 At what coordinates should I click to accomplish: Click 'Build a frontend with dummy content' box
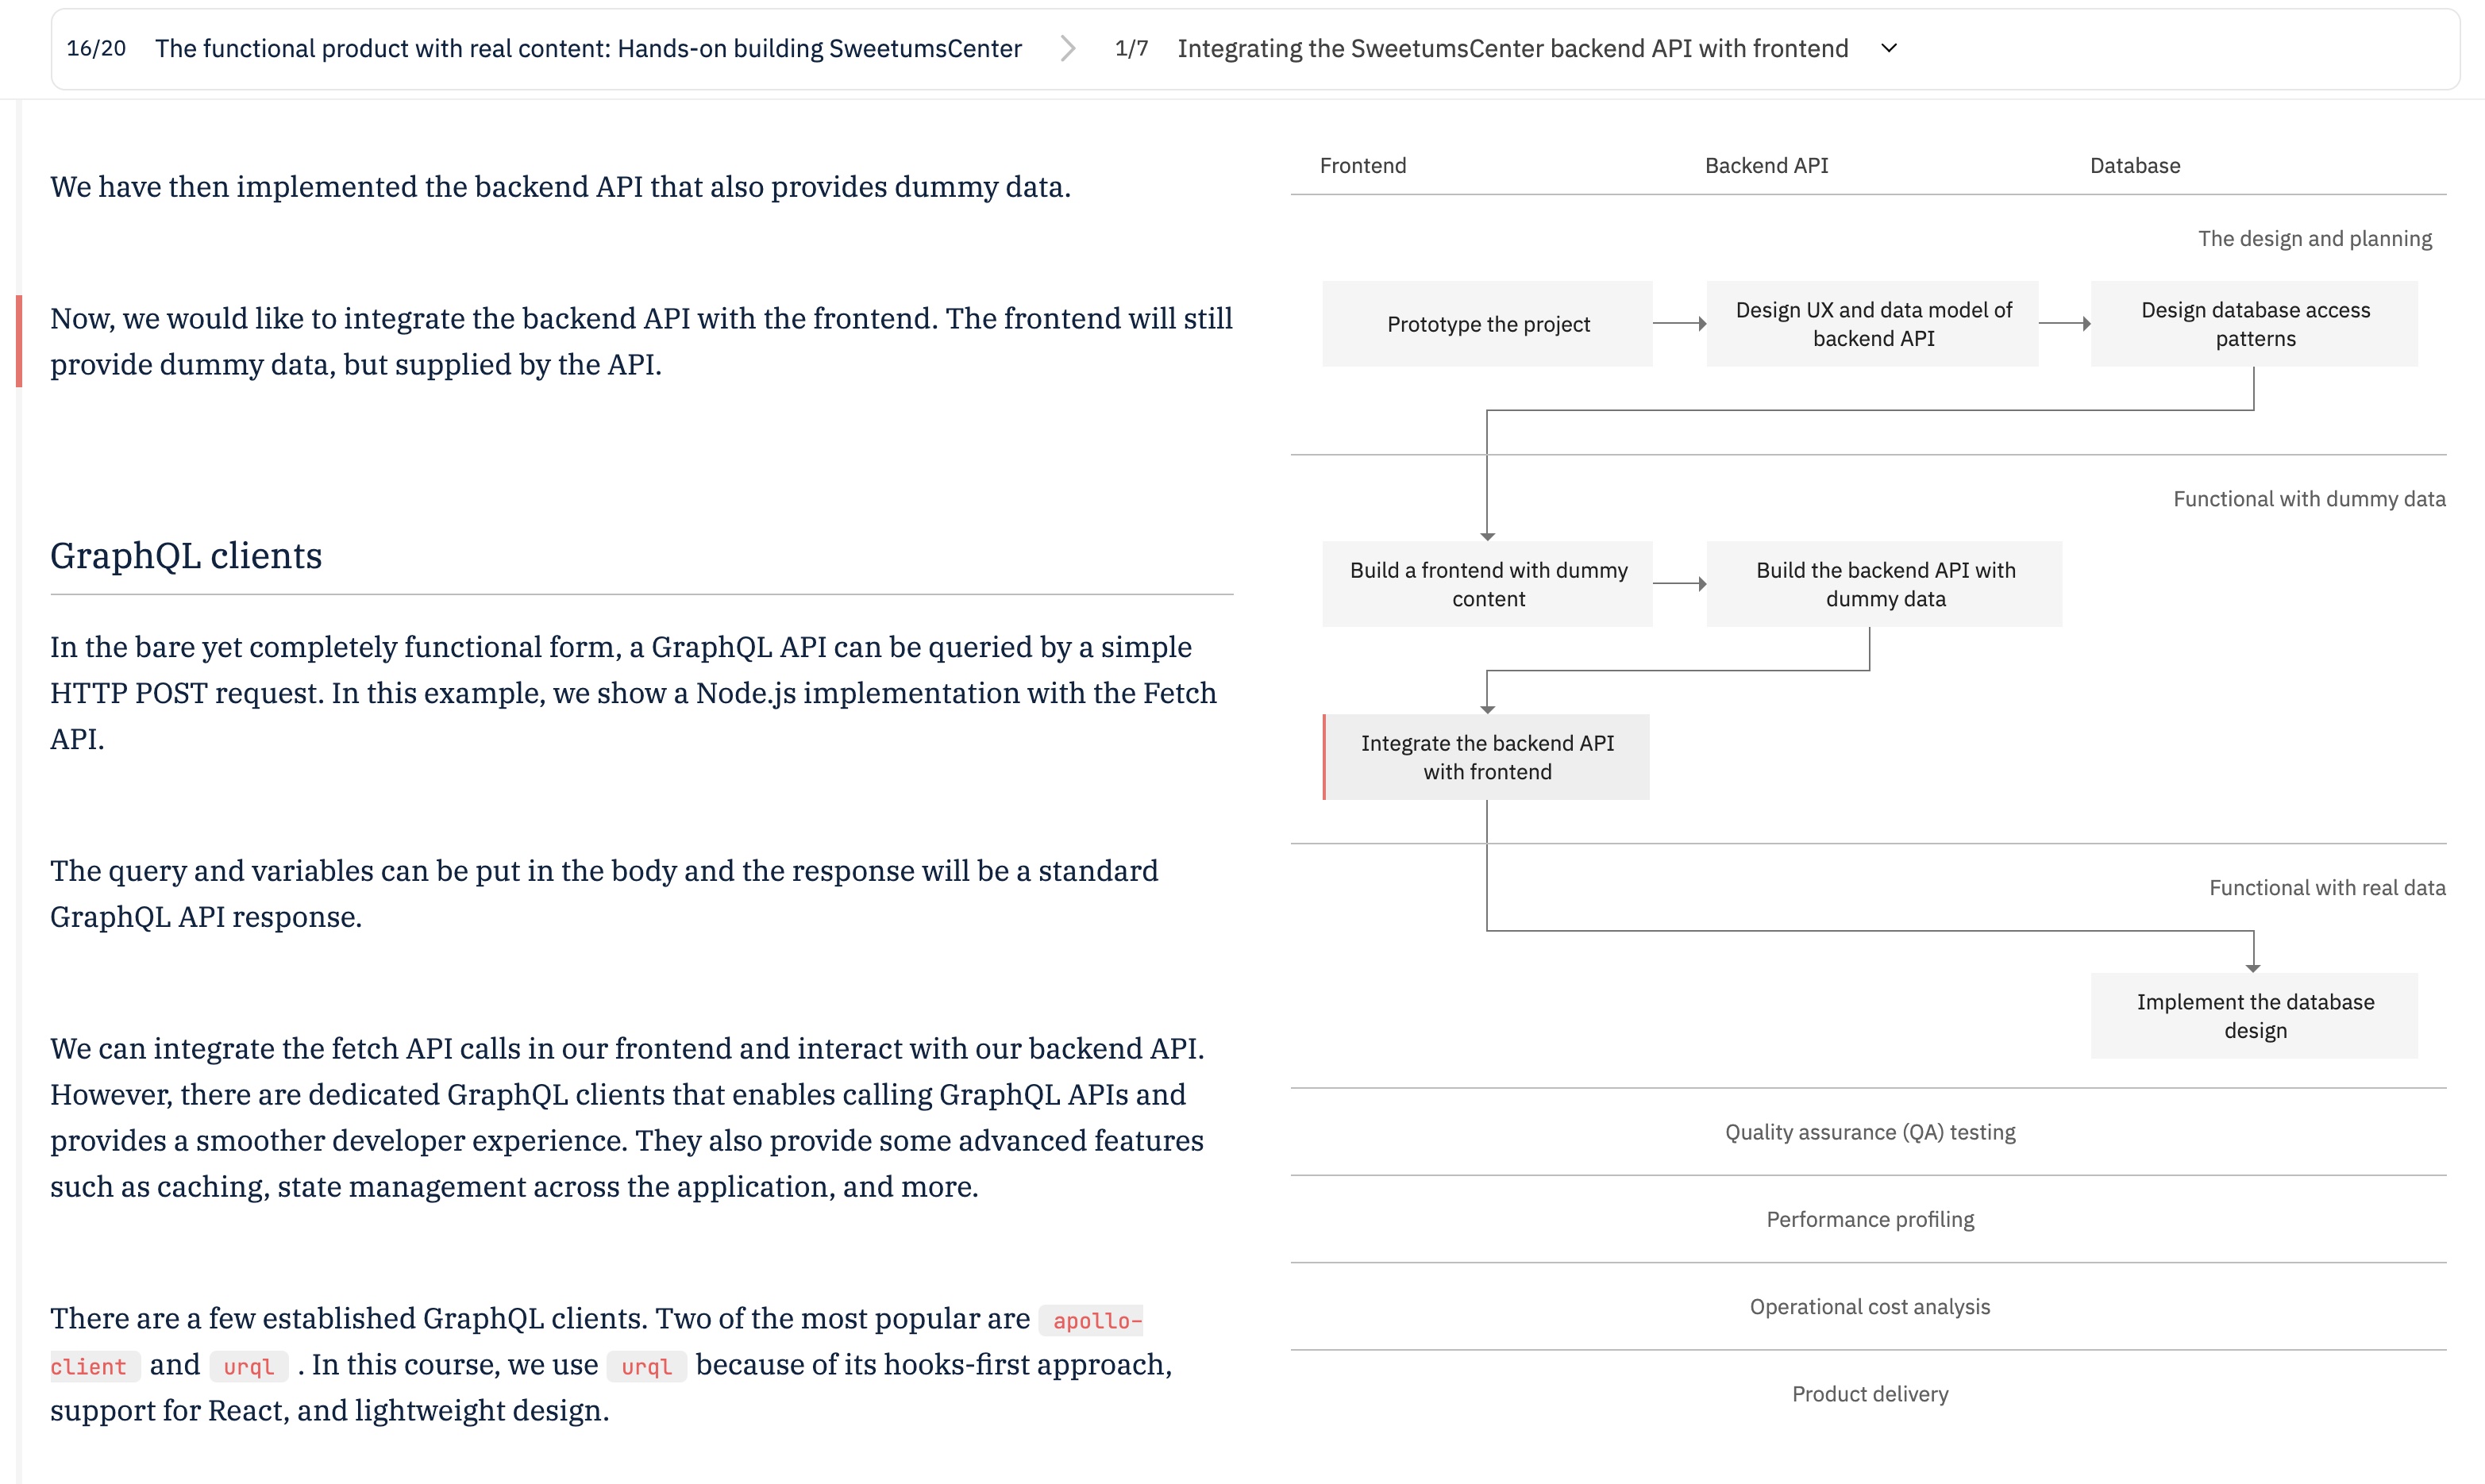click(x=1488, y=584)
